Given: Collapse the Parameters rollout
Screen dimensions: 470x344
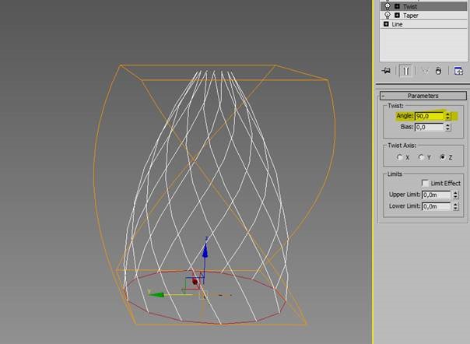Looking at the screenshot, I should click(423, 96).
